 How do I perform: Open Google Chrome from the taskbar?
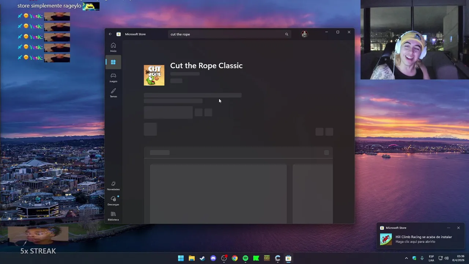coord(234,258)
